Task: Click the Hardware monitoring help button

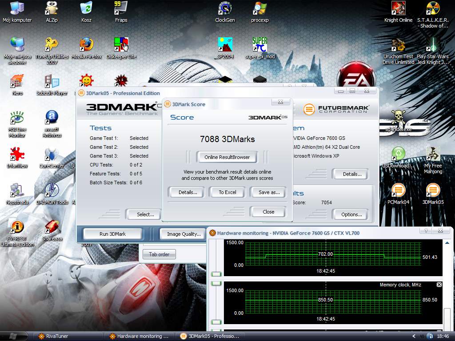Action: click(426, 230)
